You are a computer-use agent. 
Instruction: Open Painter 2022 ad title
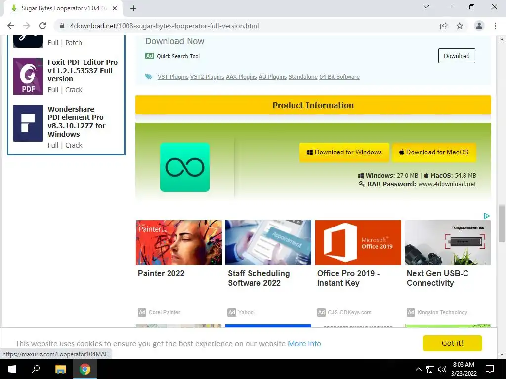coord(161,273)
